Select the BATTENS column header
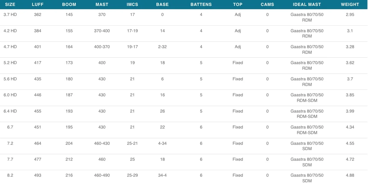 click(x=201, y=4)
